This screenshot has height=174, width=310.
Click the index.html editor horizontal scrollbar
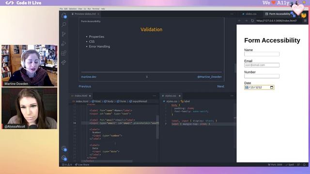[107, 161]
